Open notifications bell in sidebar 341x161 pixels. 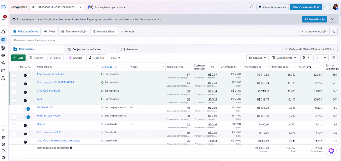click(3, 19)
